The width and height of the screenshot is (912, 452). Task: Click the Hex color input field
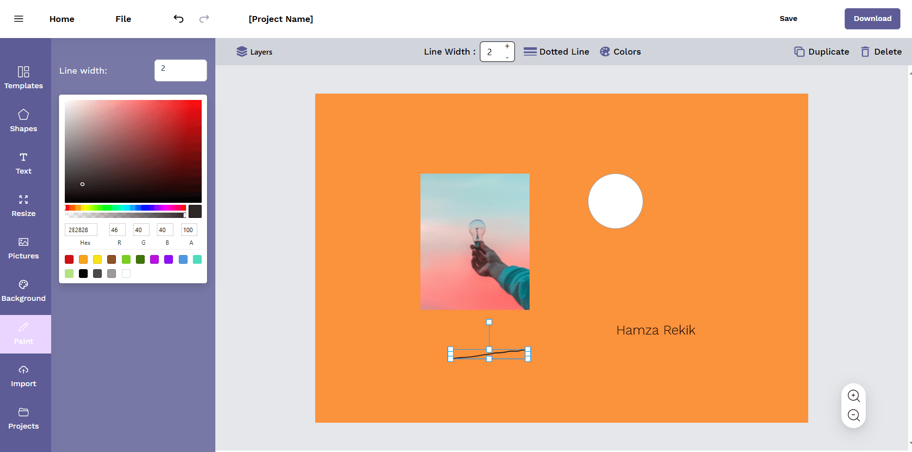tap(81, 230)
